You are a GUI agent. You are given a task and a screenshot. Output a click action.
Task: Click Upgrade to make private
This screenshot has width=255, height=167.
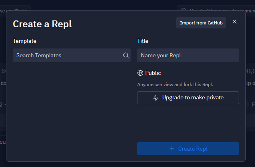pyautogui.click(x=188, y=98)
